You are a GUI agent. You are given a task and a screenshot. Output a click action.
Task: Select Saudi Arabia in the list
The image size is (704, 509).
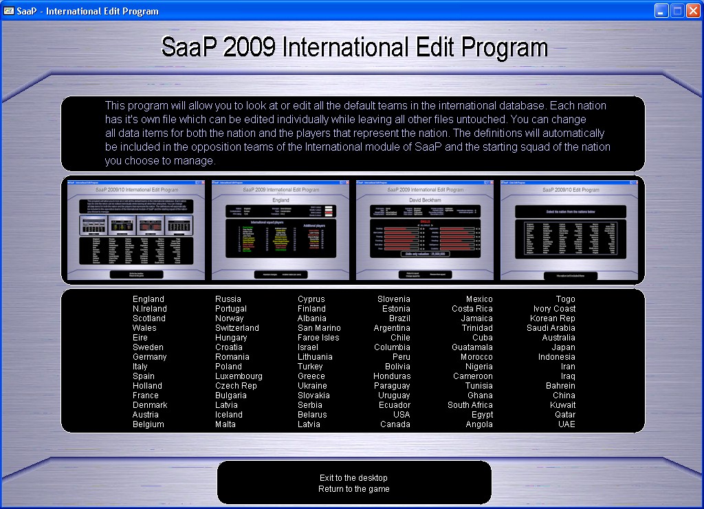[x=551, y=328]
